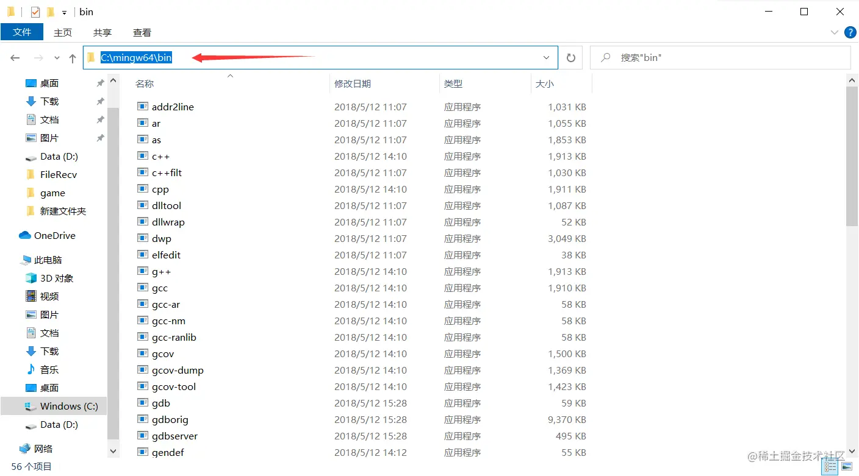Viewport: 859px width, 476px height.
Task: Select the gcov-tool file name
Action: point(174,386)
